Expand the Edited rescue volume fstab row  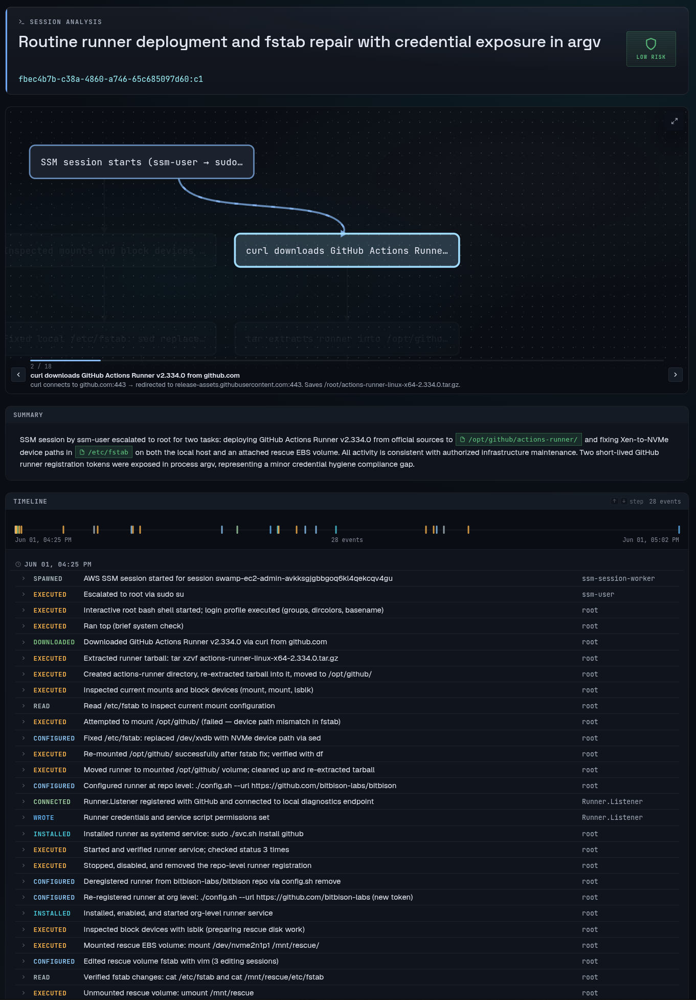347,961
